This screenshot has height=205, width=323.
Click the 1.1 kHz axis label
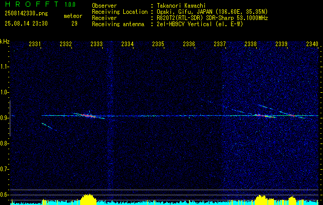coord(4,67)
